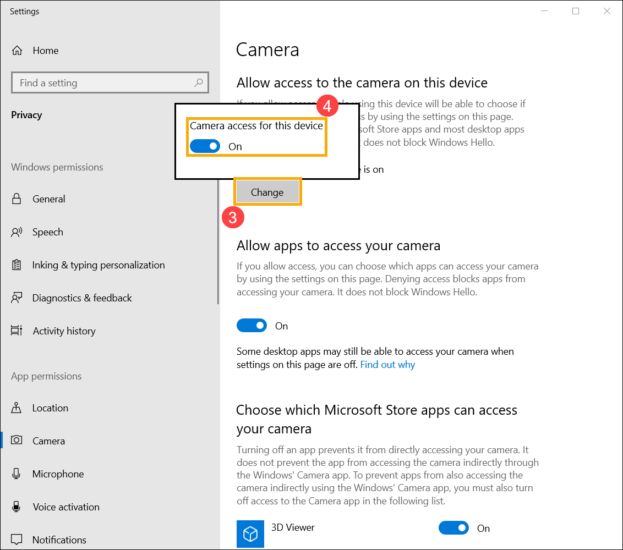Click the Voice activation icon
The width and height of the screenshot is (623, 550).
click(17, 507)
